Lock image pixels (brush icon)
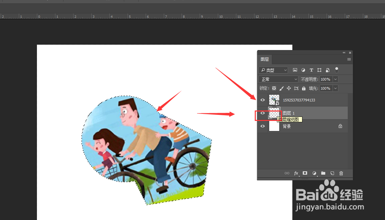The image size is (385, 220). [281, 88]
